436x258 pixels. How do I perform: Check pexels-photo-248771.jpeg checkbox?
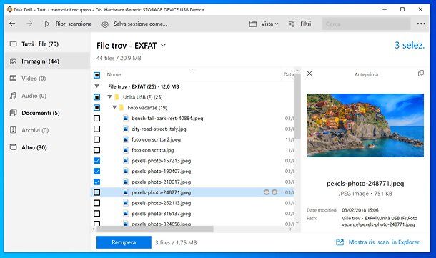pos(96,192)
